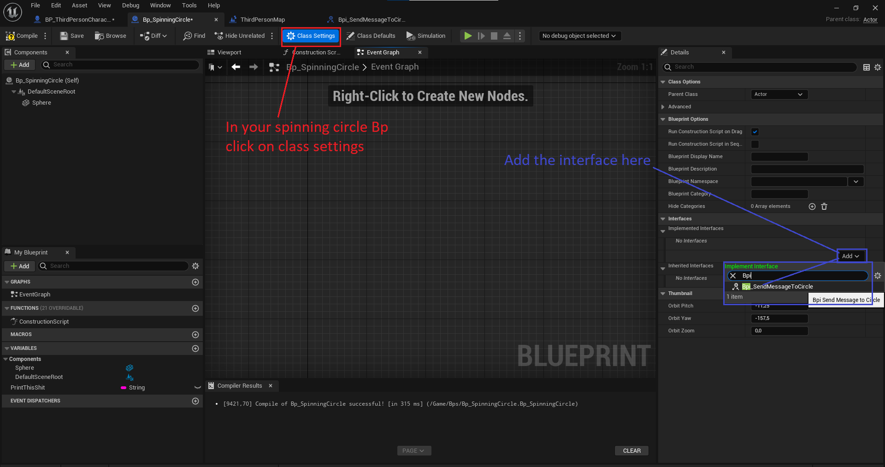The image size is (885, 467).
Task: Save the Bp_SpinningCircle blueprint
Action: (72, 36)
